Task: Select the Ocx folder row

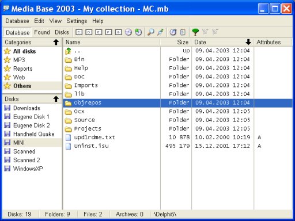Action: tap(177, 112)
